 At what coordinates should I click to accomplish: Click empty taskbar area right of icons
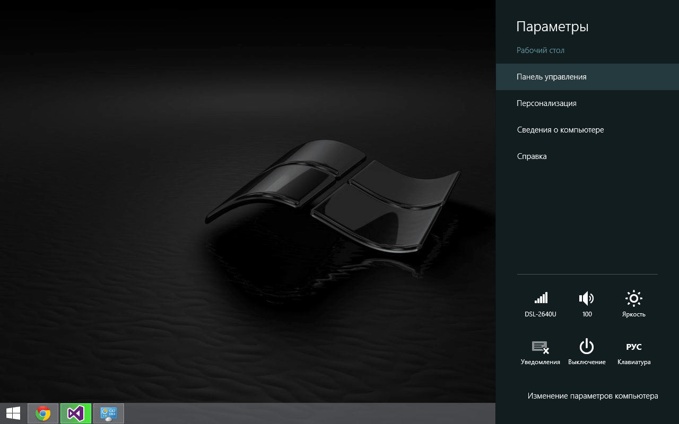point(308,413)
